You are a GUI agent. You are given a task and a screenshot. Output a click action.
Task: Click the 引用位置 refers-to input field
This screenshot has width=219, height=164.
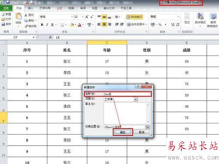coord(124,127)
